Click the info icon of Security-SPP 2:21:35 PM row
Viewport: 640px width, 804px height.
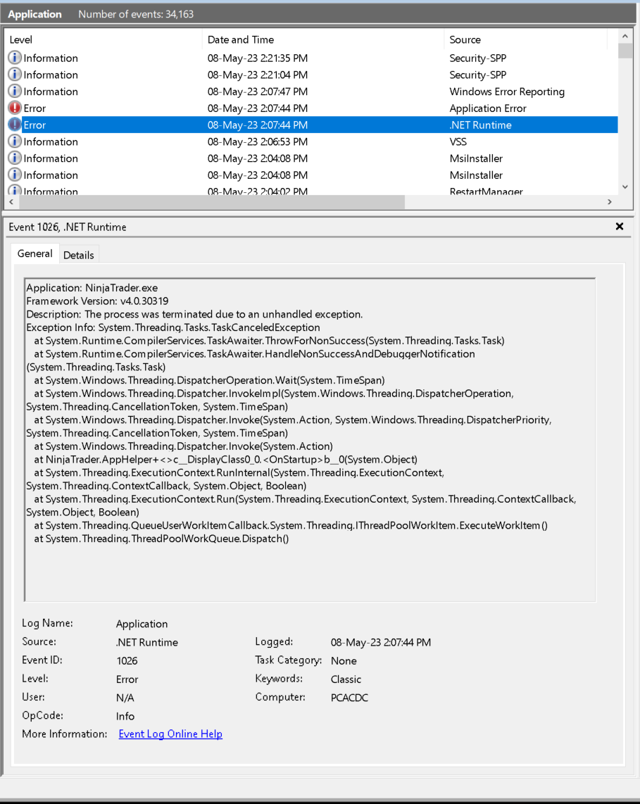point(15,58)
